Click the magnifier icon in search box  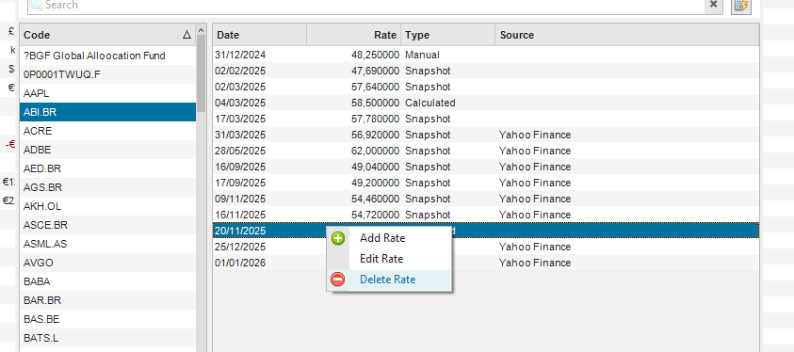click(x=36, y=5)
